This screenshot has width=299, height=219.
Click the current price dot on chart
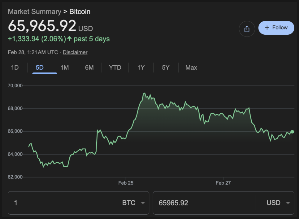(x=292, y=132)
